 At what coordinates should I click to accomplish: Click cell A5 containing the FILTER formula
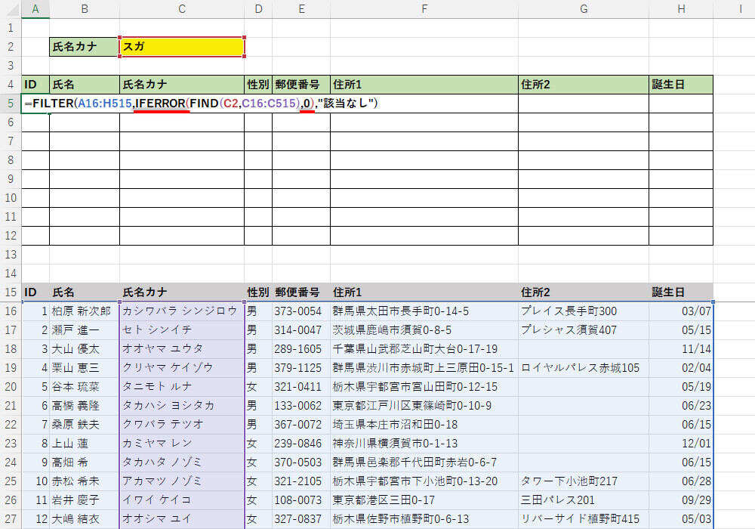point(35,104)
